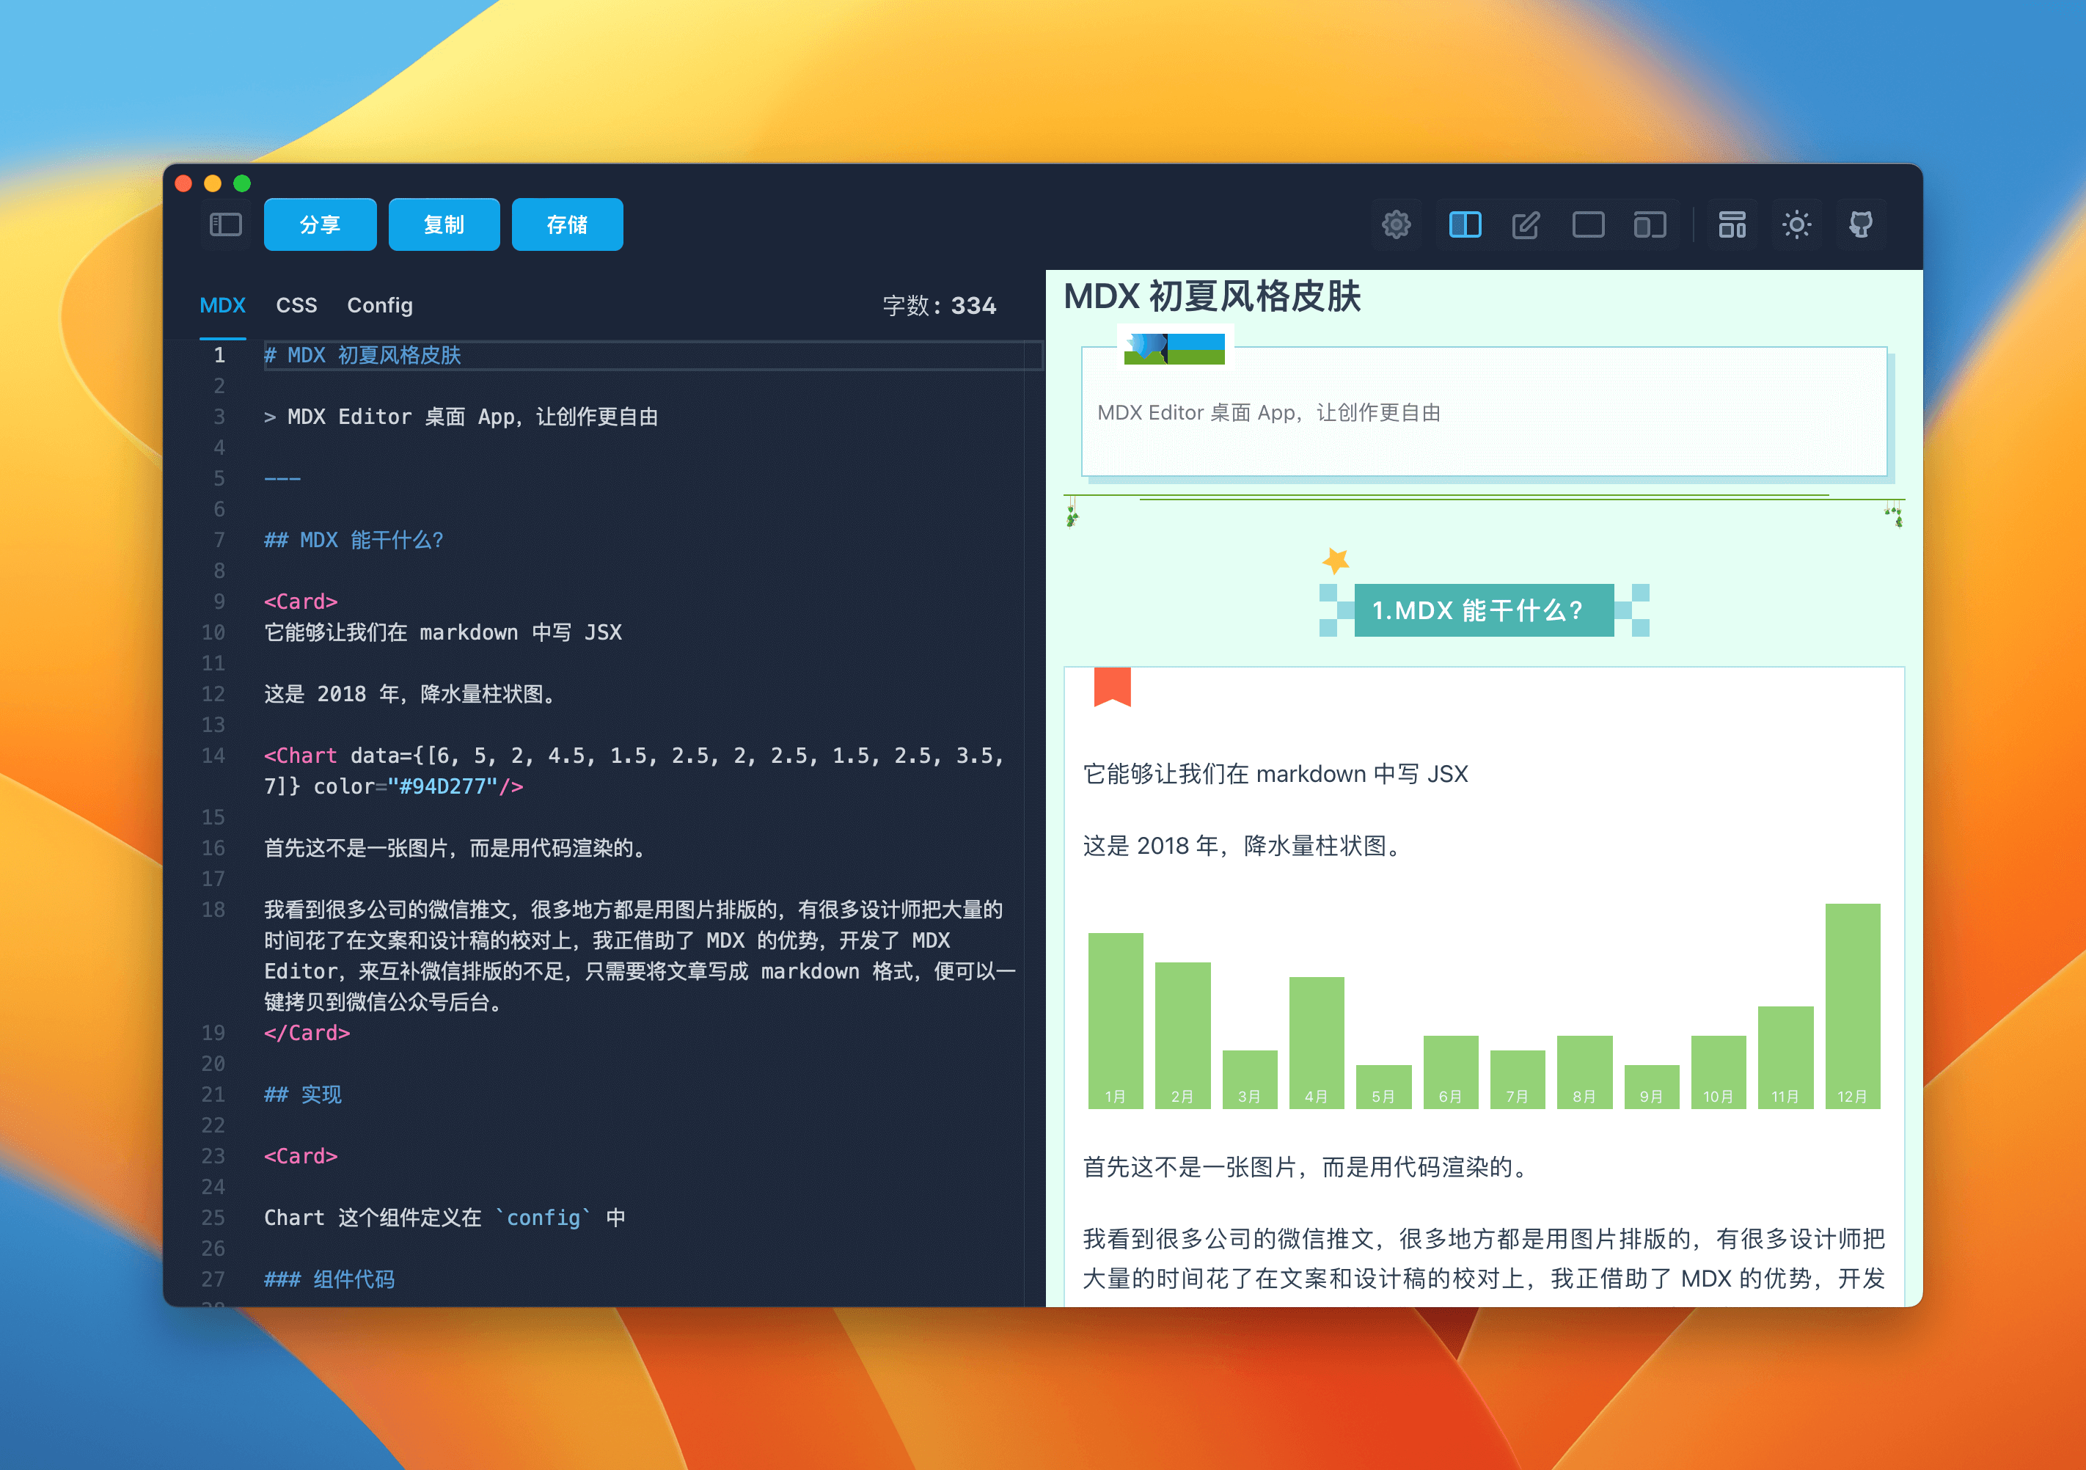Click the '### 组件代码' editor line

pos(329,1279)
